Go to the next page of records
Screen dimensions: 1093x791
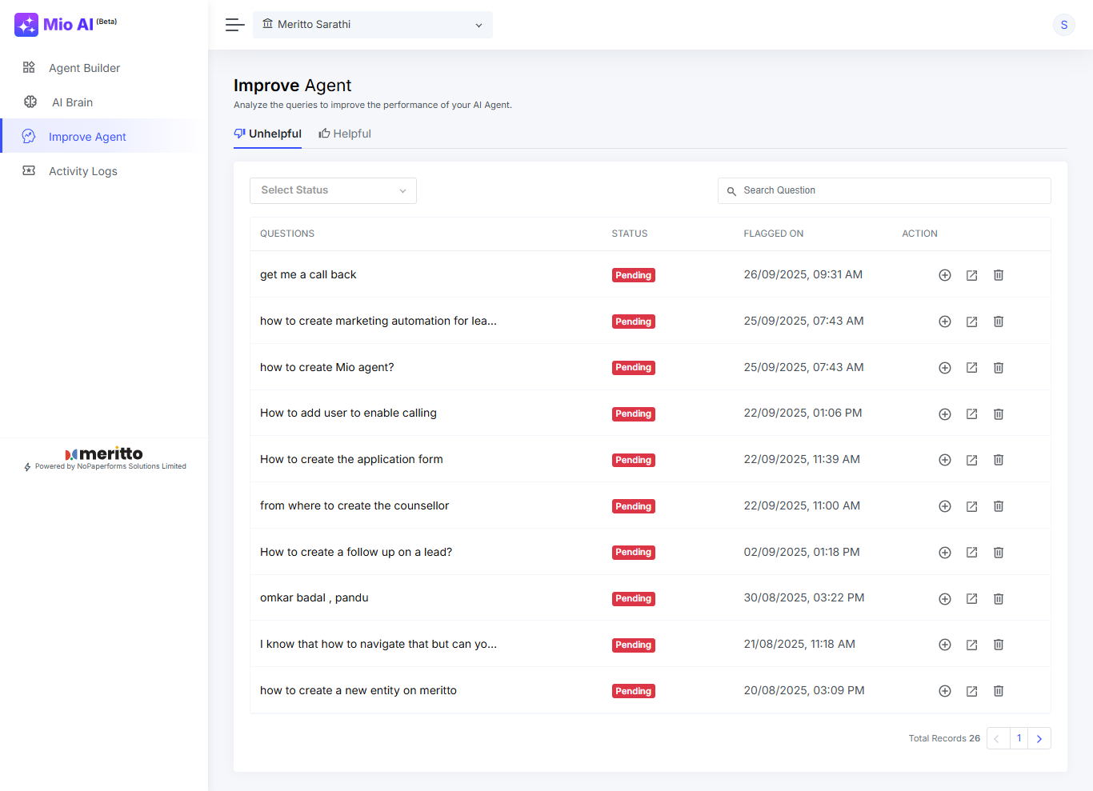point(1039,738)
